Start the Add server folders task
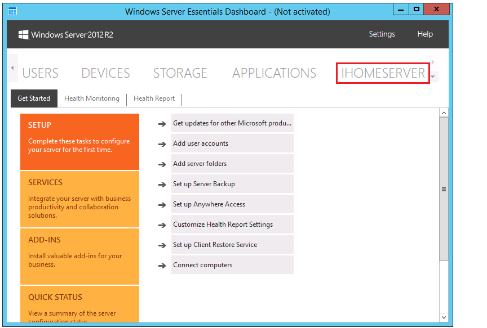The height and width of the screenshot is (328, 487). (232, 163)
